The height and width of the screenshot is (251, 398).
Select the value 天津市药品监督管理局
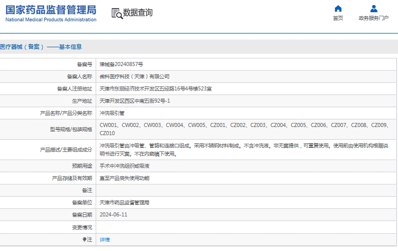pyautogui.click(x=124, y=203)
